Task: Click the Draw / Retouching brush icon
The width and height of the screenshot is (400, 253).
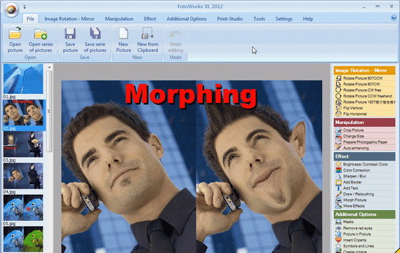Action: 338,194
